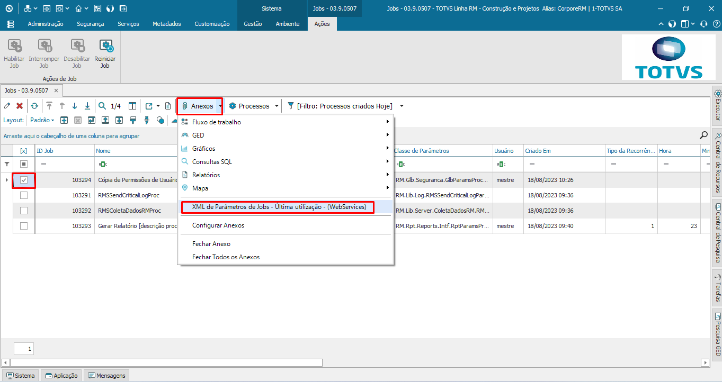Open the Pesquisa GED side panel
The height and width of the screenshot is (382, 722).
tap(717, 334)
